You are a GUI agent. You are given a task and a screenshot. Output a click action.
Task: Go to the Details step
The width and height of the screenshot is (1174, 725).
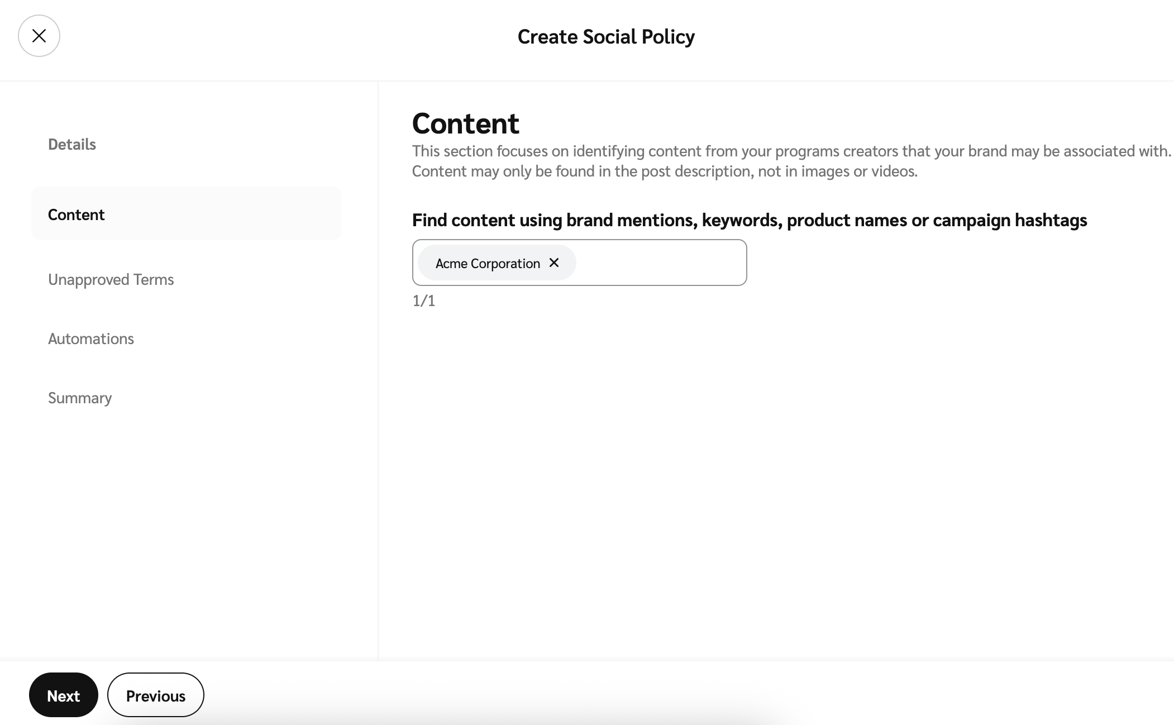coord(72,144)
